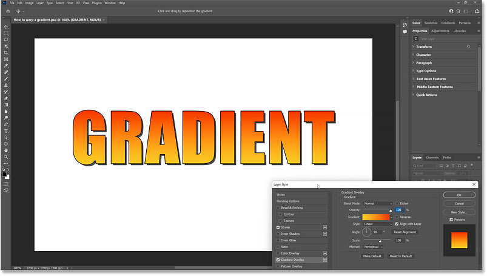487x276 pixels.
Task: Select the Move tool
Action: pos(6,27)
